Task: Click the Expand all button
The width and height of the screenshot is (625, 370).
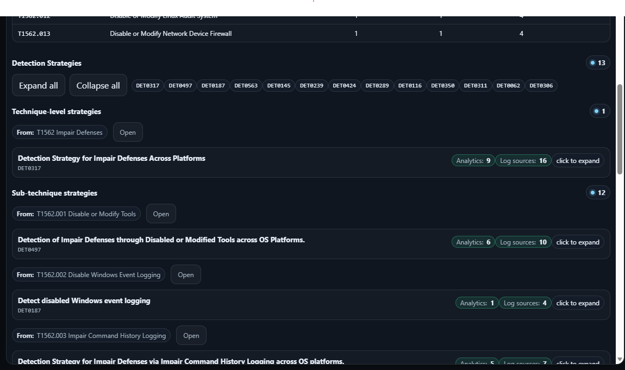Action: pos(39,85)
